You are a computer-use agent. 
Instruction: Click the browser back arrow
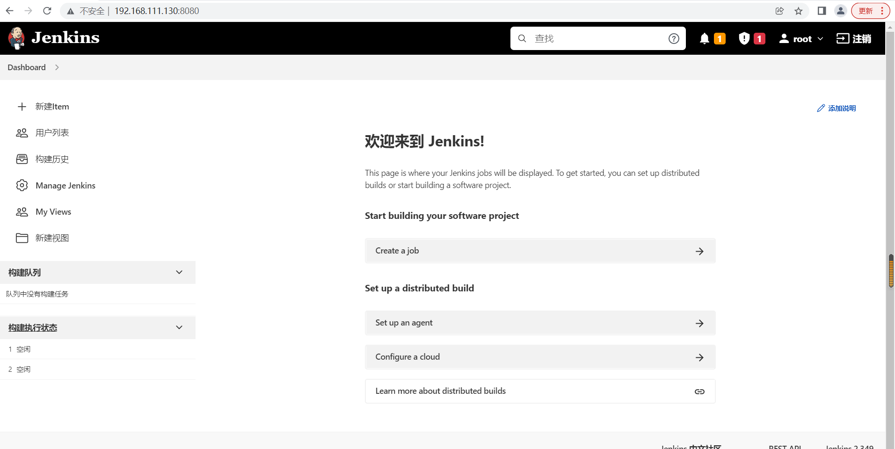[x=10, y=11]
